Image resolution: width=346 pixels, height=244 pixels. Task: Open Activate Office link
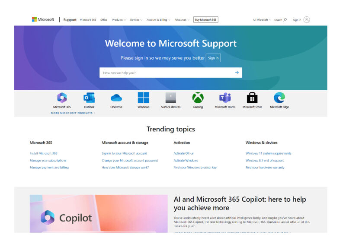[183, 153]
